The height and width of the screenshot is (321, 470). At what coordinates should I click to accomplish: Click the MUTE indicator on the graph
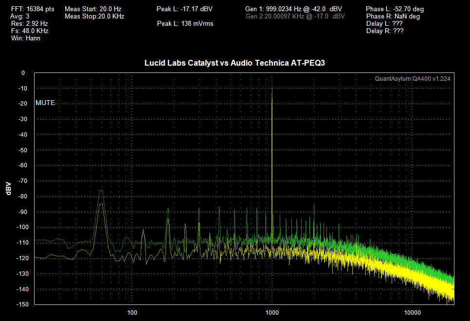(x=45, y=103)
